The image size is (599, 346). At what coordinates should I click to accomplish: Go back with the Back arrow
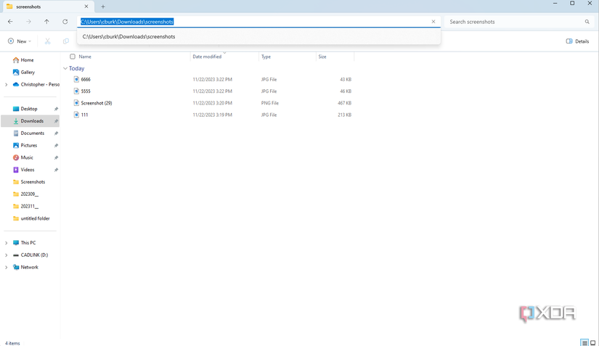(10, 22)
